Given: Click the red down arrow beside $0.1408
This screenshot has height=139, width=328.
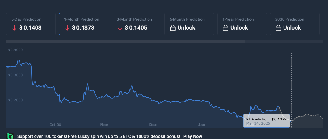Looking at the screenshot, I should pos(14,28).
